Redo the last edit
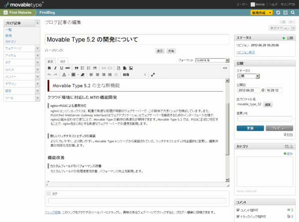 (55, 75)
